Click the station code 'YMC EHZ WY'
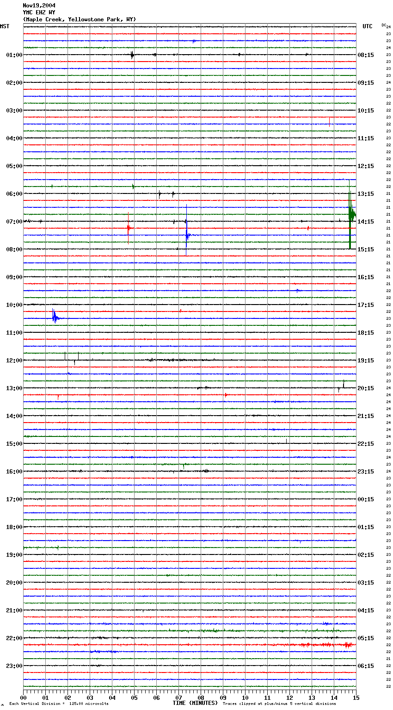This screenshot has width=393, height=710. pos(39,12)
